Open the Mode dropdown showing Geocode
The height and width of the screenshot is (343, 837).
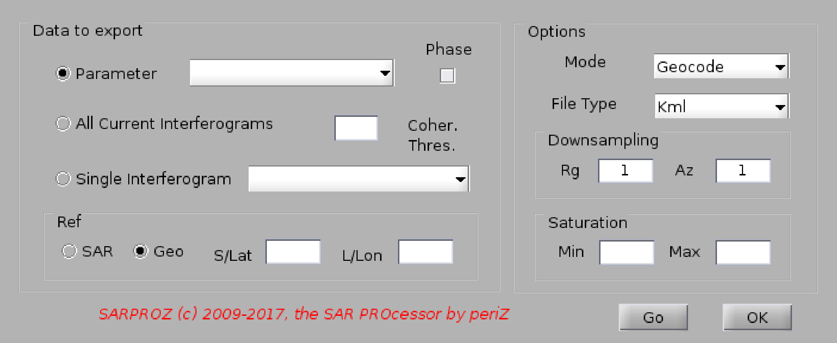(721, 66)
